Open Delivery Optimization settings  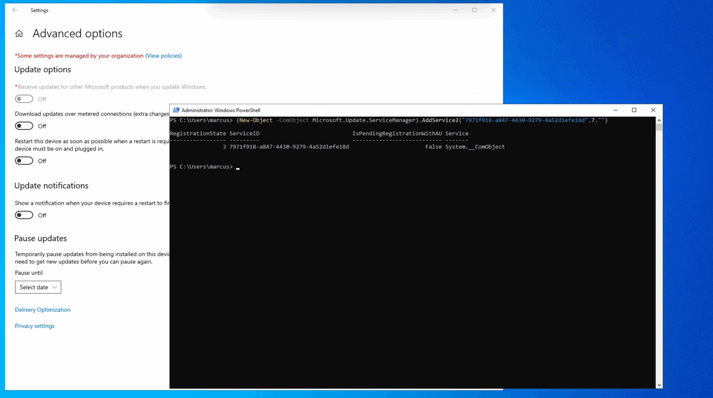tap(42, 309)
